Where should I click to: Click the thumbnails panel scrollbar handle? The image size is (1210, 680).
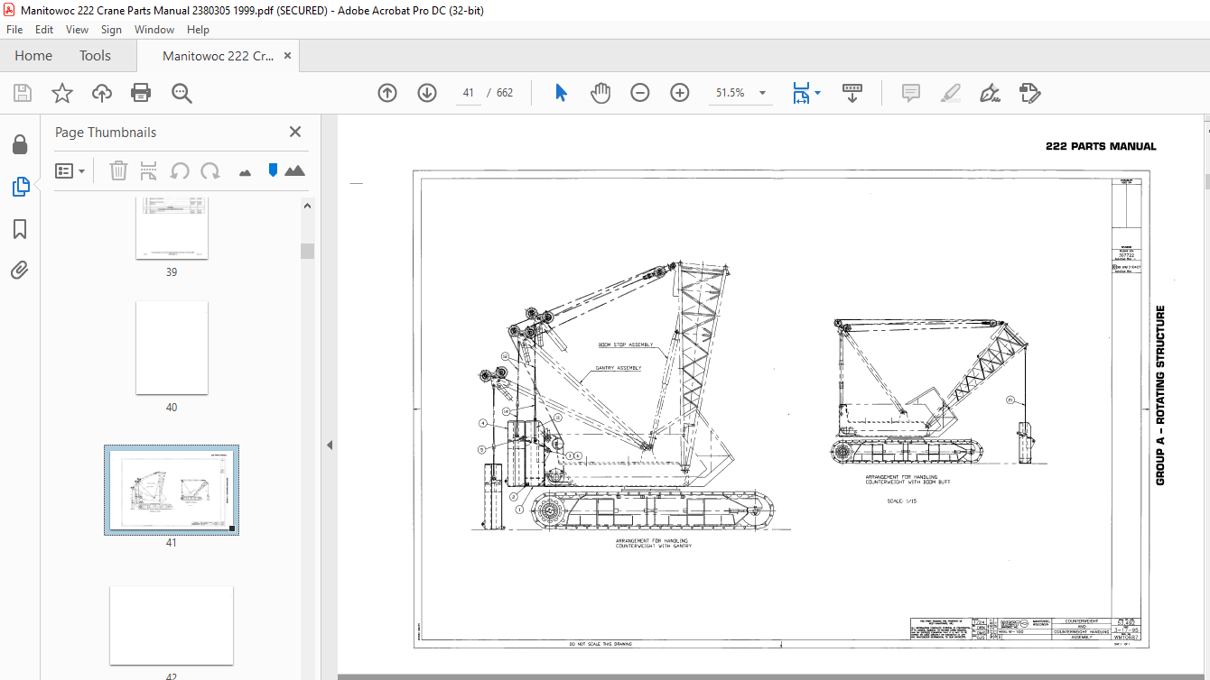(x=308, y=251)
